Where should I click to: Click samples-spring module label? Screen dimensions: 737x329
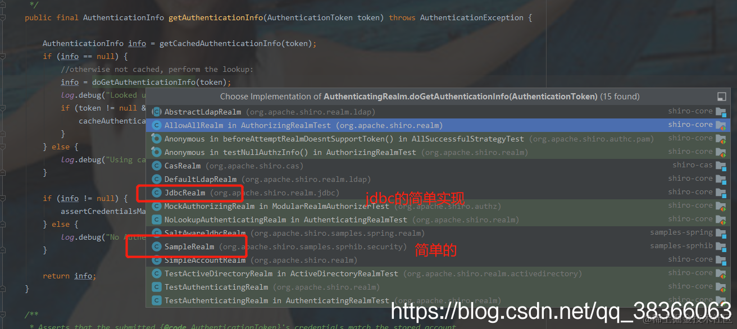click(681, 232)
